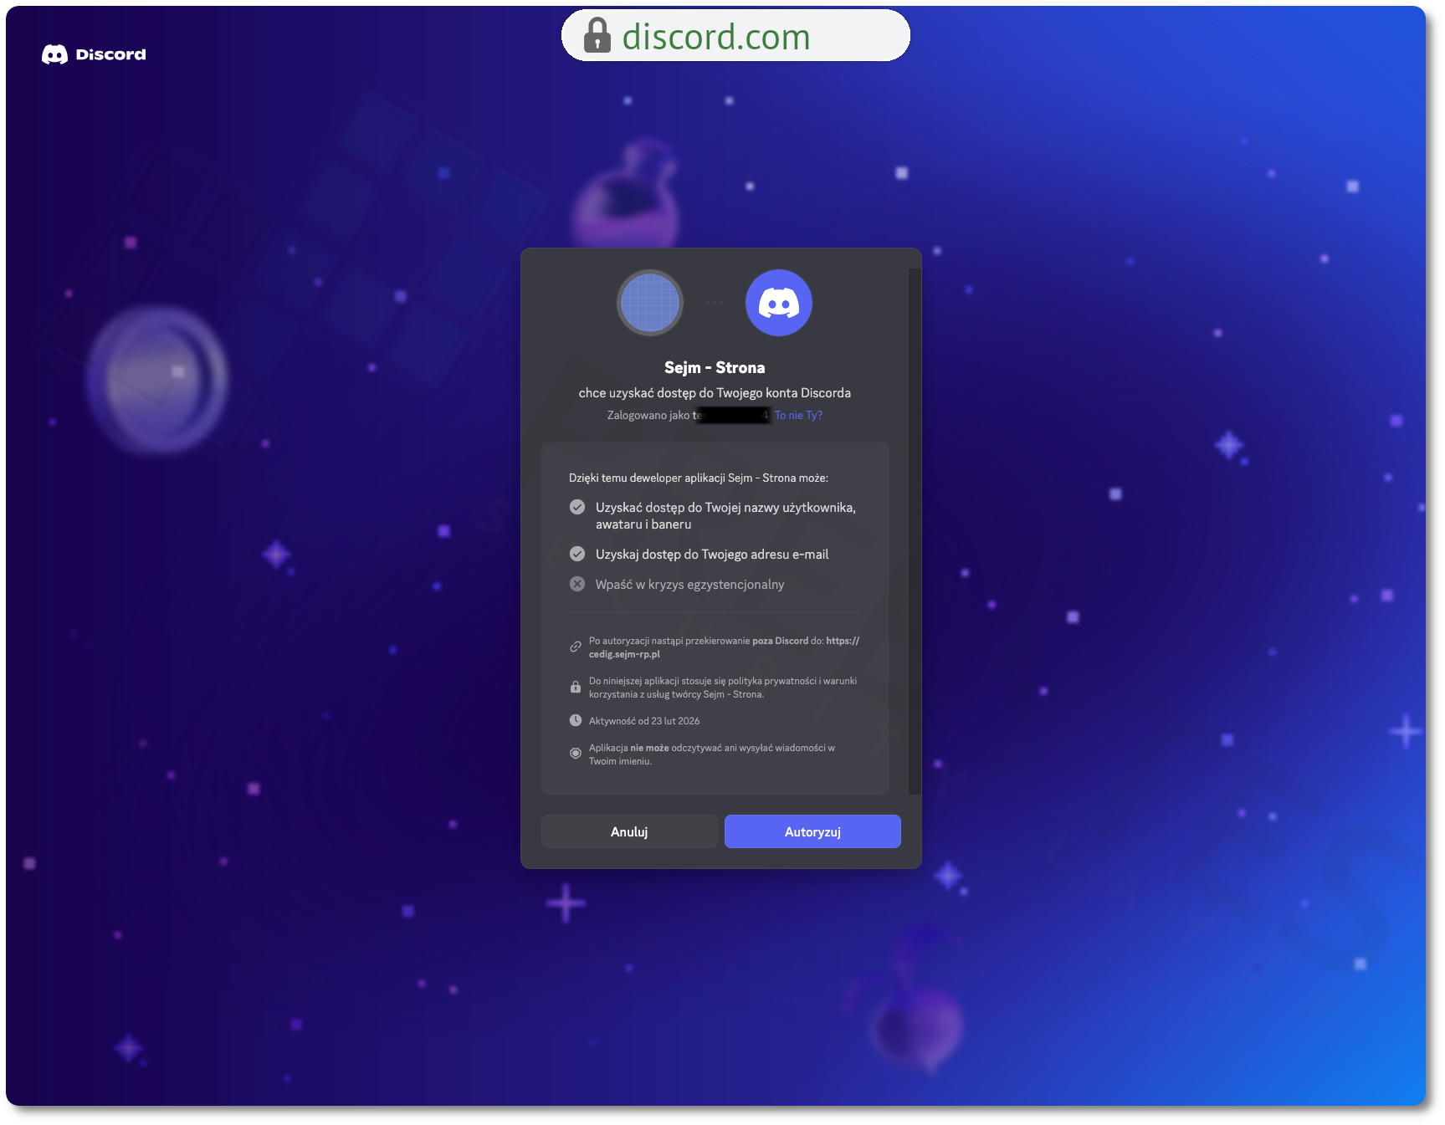Viewport: 1445px width, 1125px height.
Task: Click the lock icon beside privacy policy text
Action: pyautogui.click(x=575, y=687)
